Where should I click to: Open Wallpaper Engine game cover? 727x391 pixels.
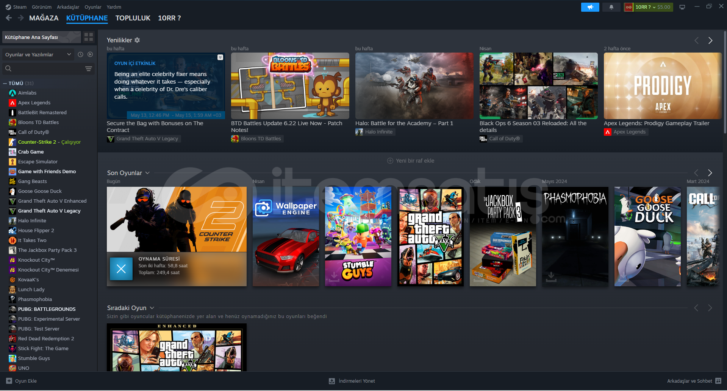coord(286,236)
